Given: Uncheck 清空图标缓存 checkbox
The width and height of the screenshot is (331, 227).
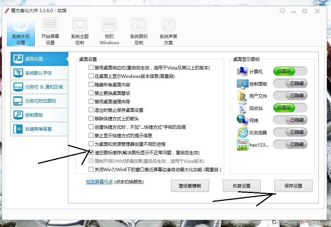Looking at the screenshot, I should tap(91, 152).
